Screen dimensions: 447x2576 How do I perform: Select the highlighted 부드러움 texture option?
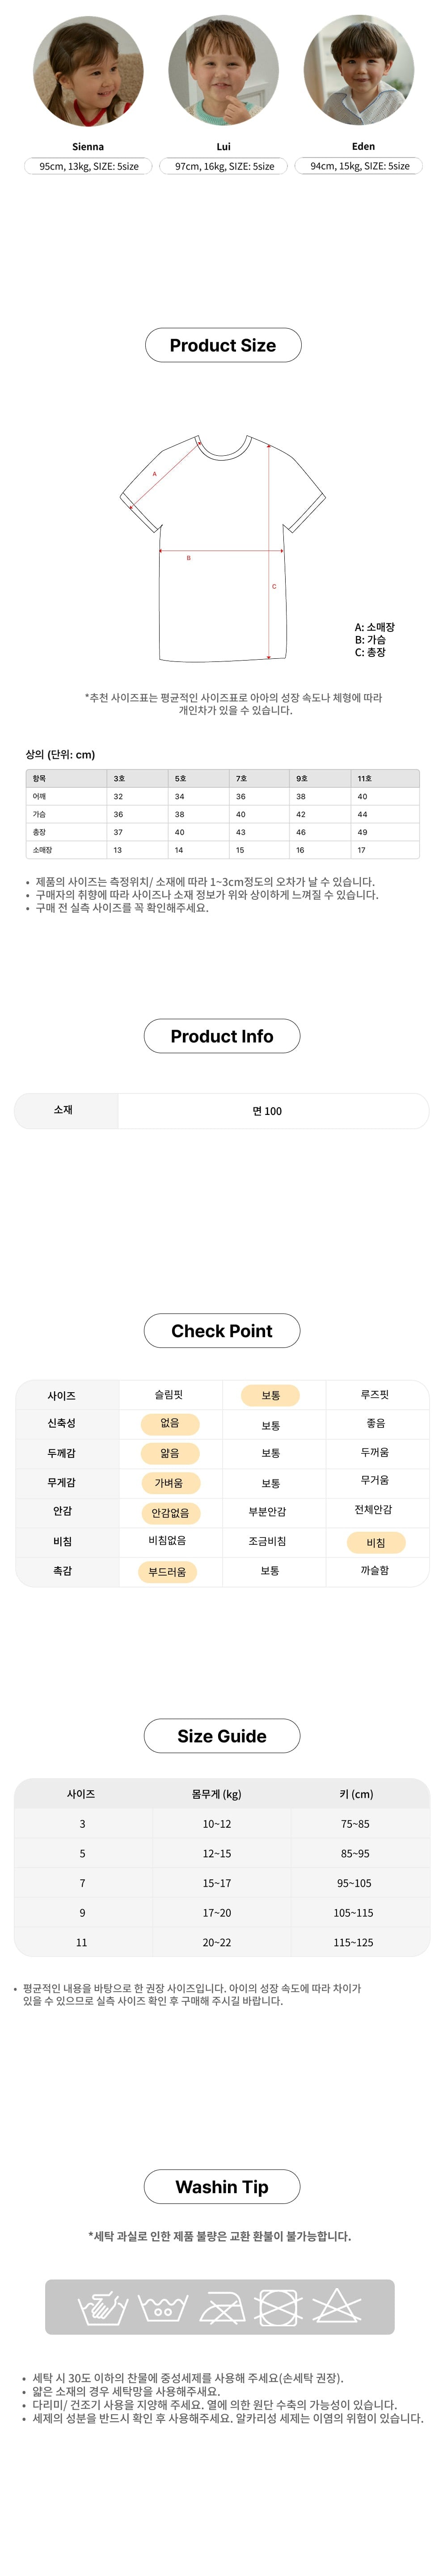click(167, 1572)
